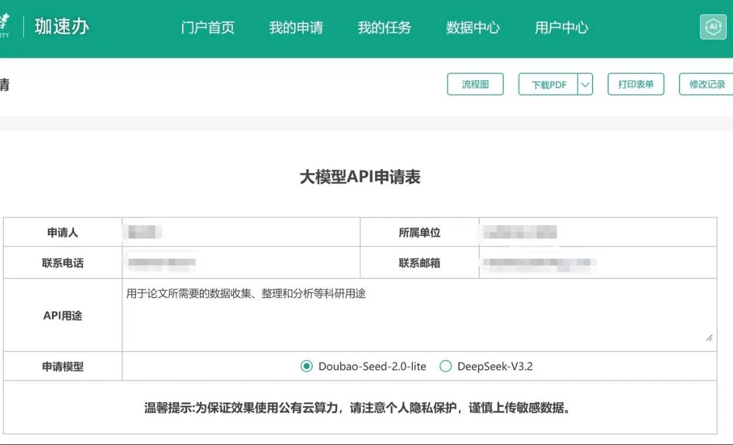Select the 联系邮箱 field value
733x445 pixels.
point(597,263)
